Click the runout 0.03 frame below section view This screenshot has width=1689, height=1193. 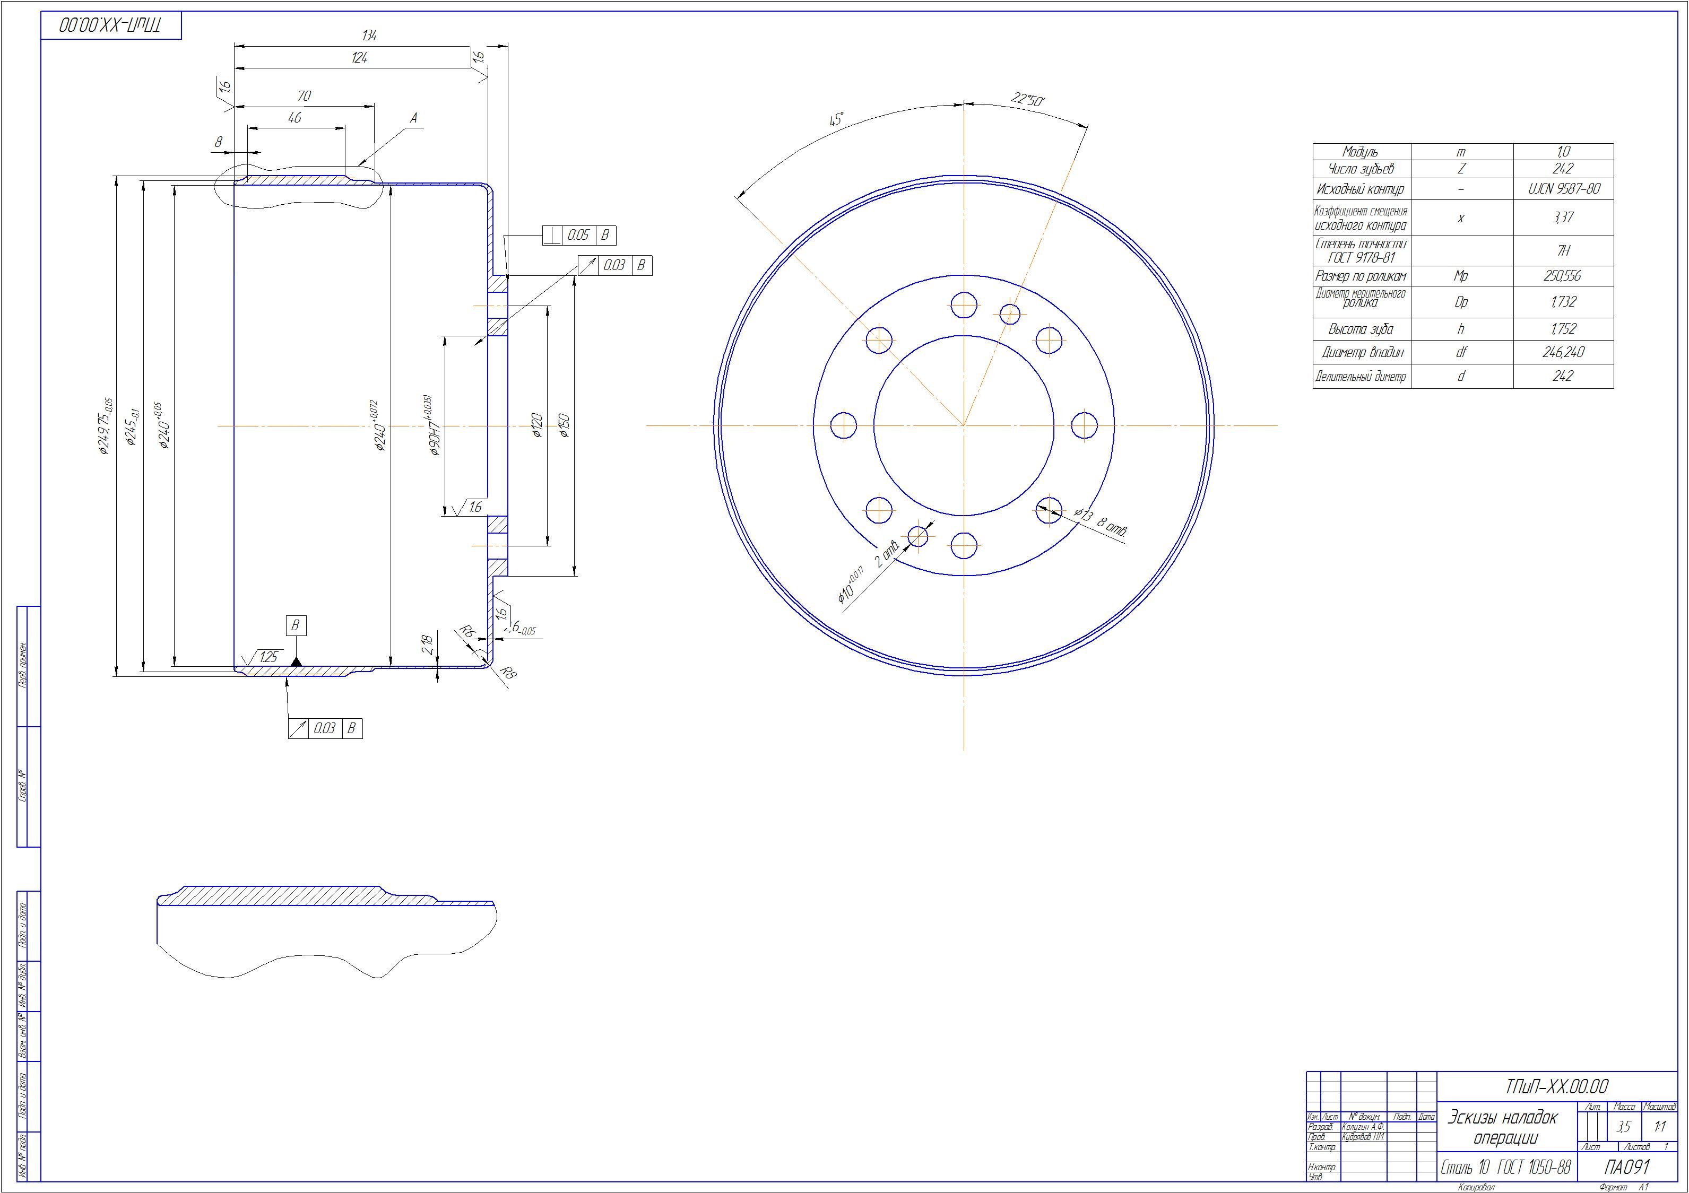[325, 728]
